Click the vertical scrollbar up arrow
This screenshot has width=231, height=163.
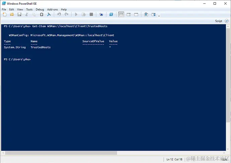[x=228, y=26]
